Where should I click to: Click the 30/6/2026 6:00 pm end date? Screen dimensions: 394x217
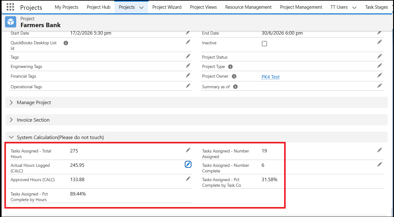(x=282, y=33)
